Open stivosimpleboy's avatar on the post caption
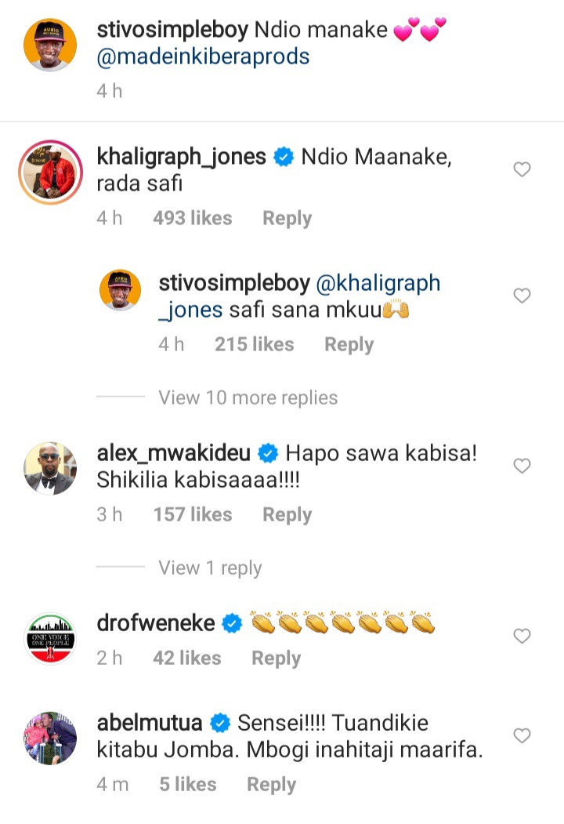This screenshot has height=824, width=564. tap(50, 45)
